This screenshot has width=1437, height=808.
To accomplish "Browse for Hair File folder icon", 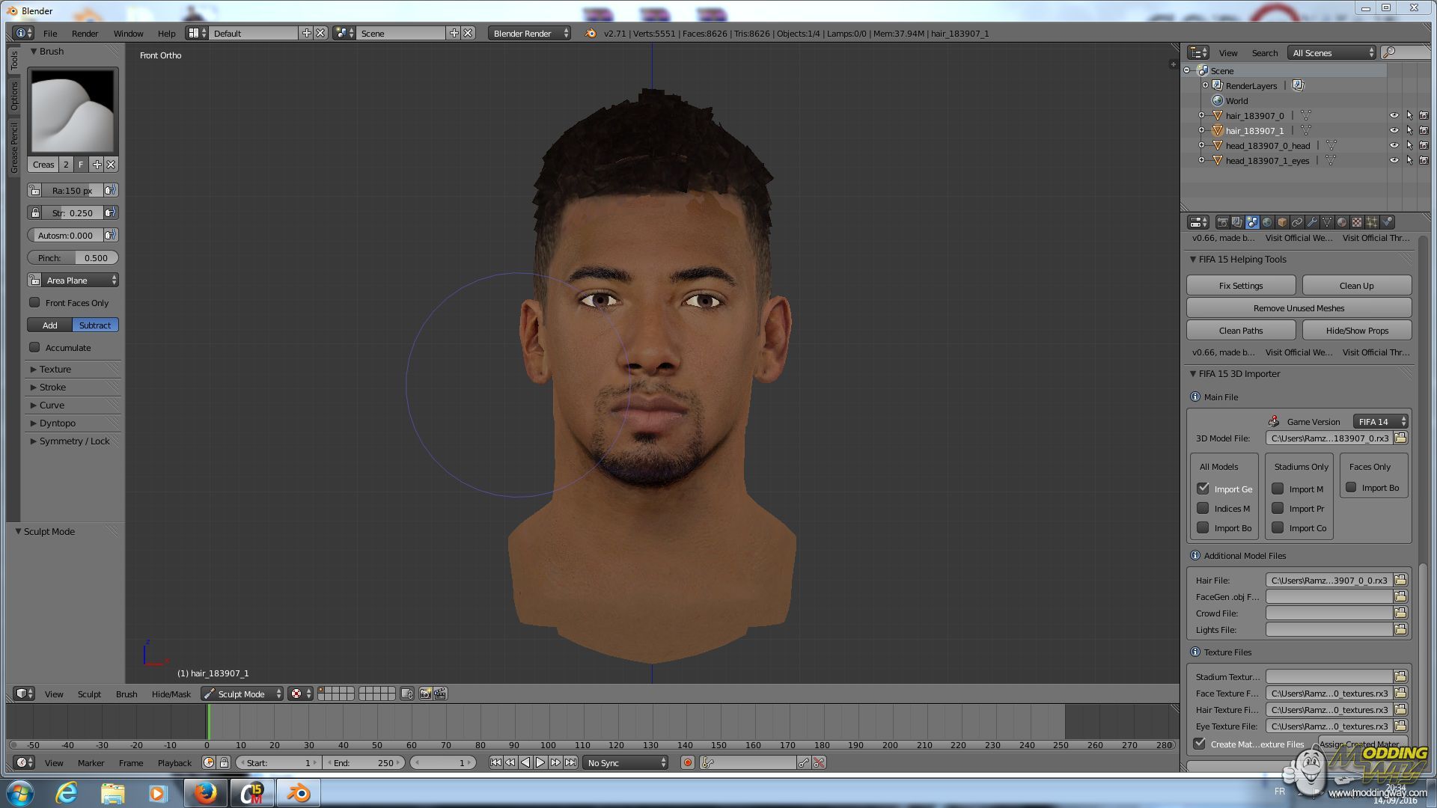I will (x=1400, y=581).
